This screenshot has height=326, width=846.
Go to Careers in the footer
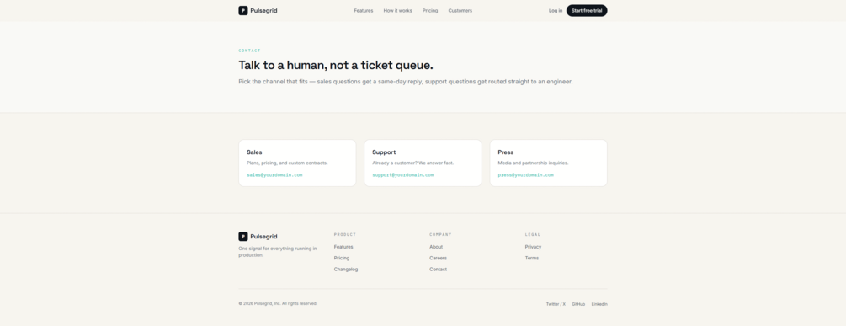coord(438,258)
